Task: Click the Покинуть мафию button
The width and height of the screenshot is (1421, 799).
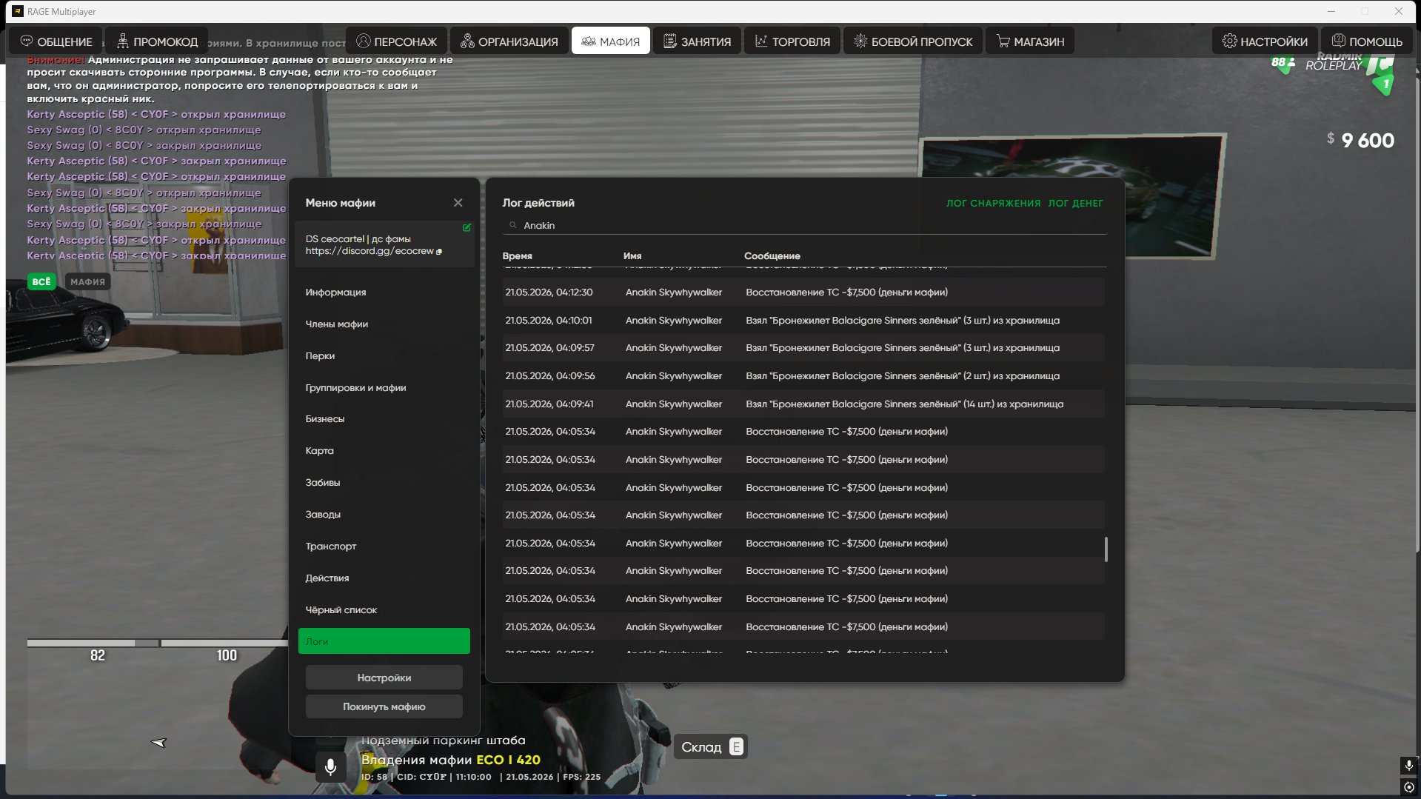Action: click(384, 706)
